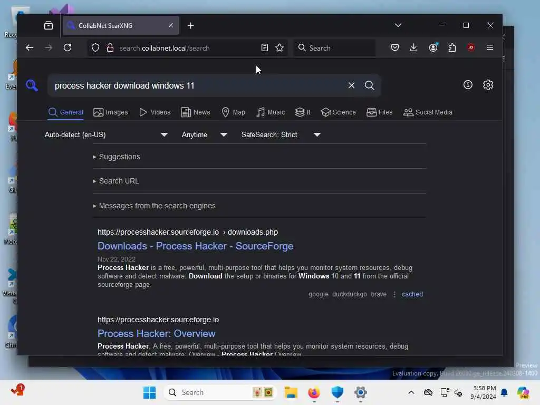
Task: Switch to News category
Action: (195, 112)
